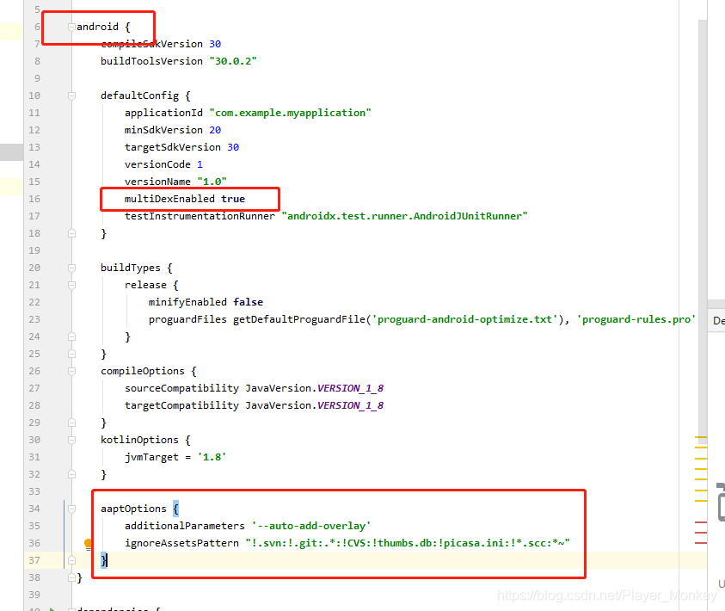Screen dimensions: 725x611
Task: Collapse the android block fold marker
Action: pos(71,28)
